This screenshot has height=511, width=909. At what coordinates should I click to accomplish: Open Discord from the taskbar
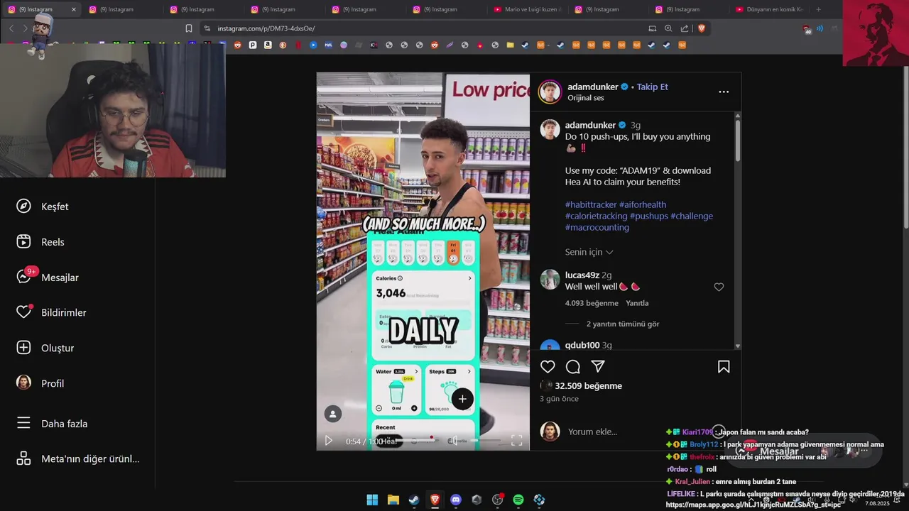456,500
